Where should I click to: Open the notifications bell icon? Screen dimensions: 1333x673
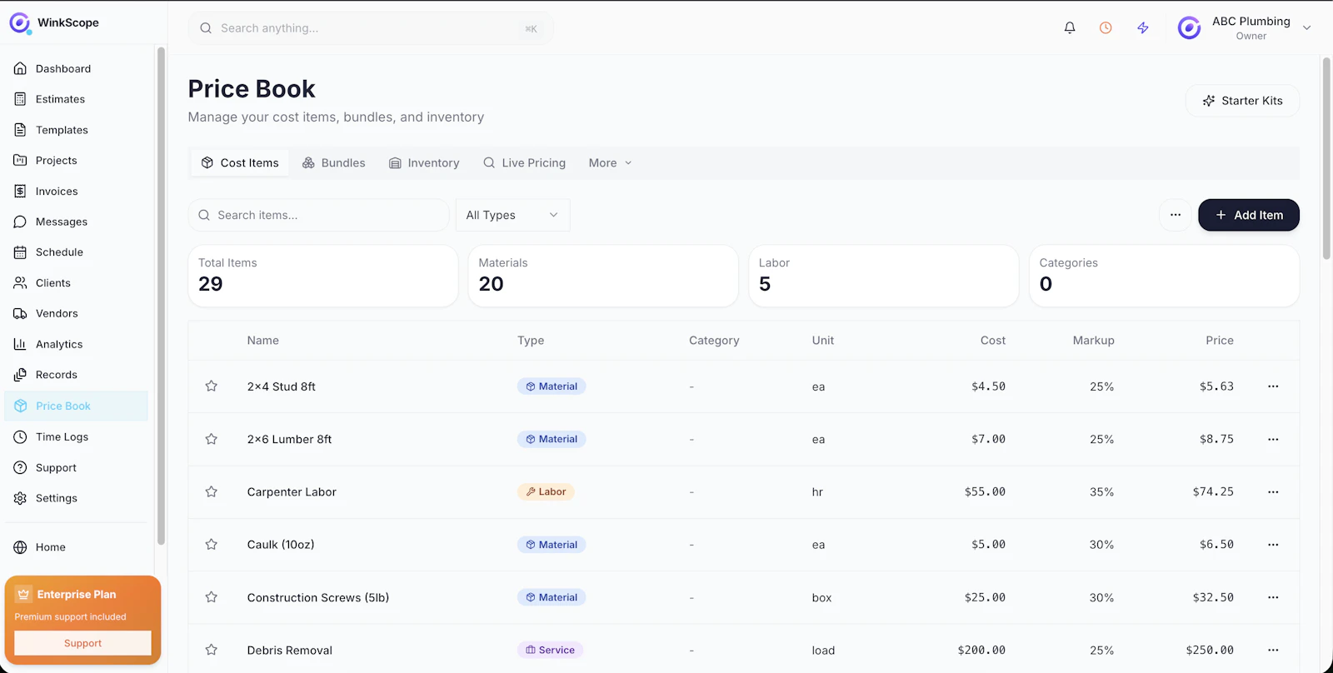[x=1070, y=27]
